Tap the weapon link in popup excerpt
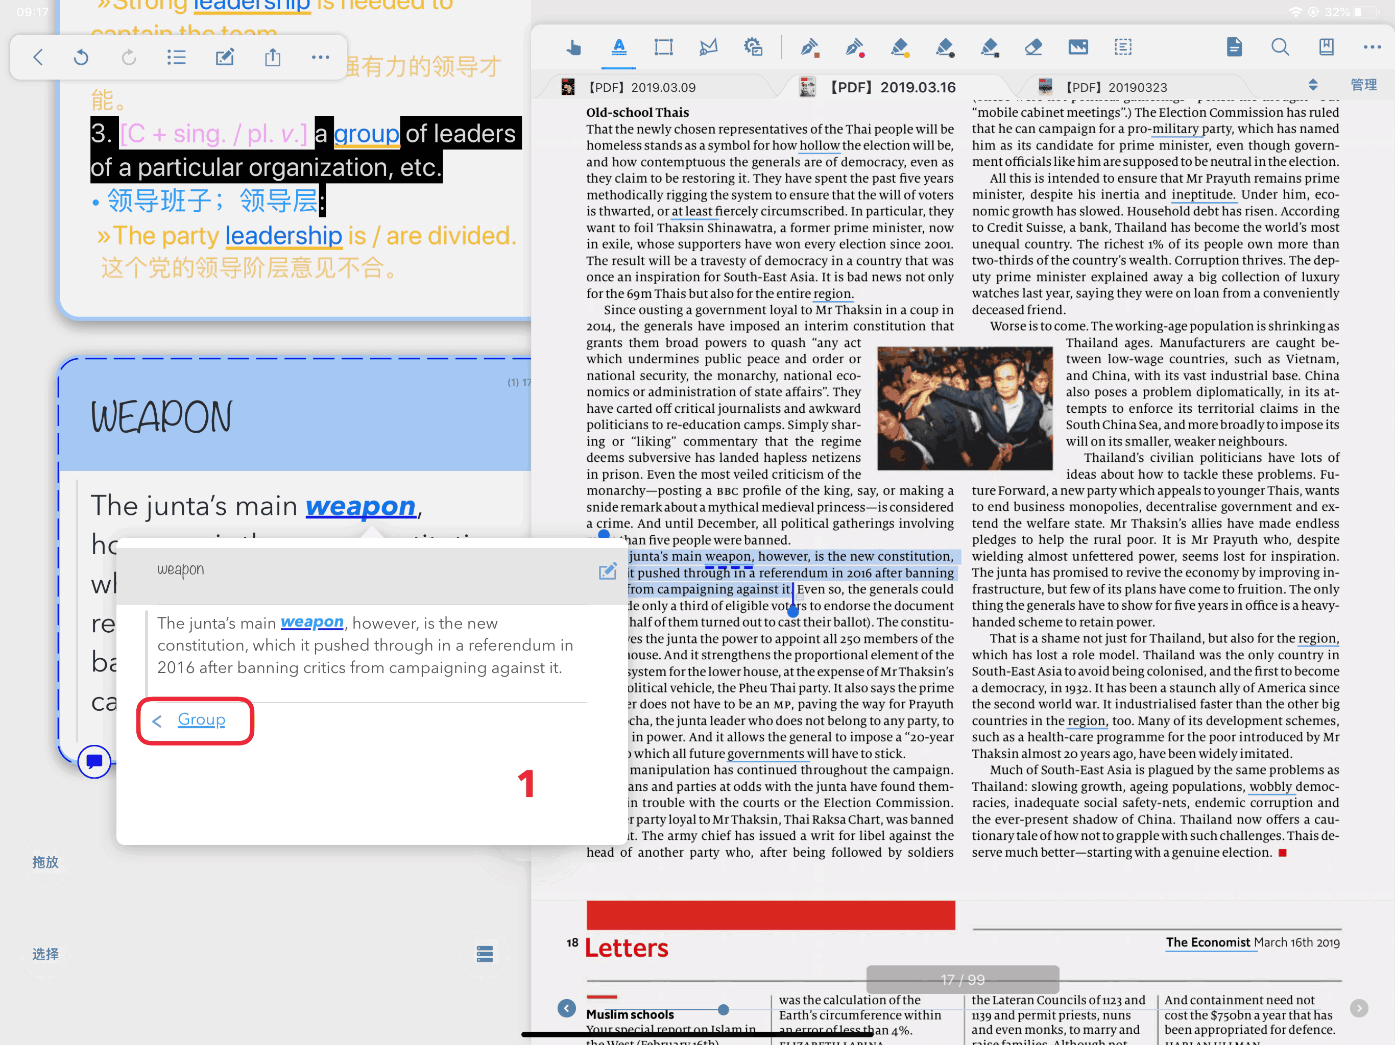The image size is (1395, 1045). point(312,623)
